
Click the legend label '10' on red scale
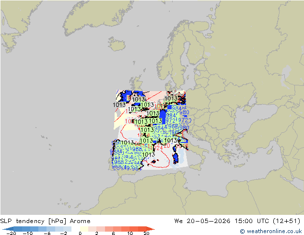[130, 233]
